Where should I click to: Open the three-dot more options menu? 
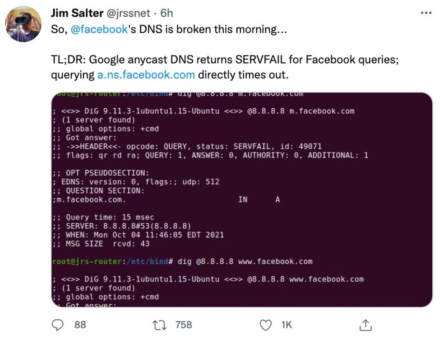pyautogui.click(x=426, y=13)
